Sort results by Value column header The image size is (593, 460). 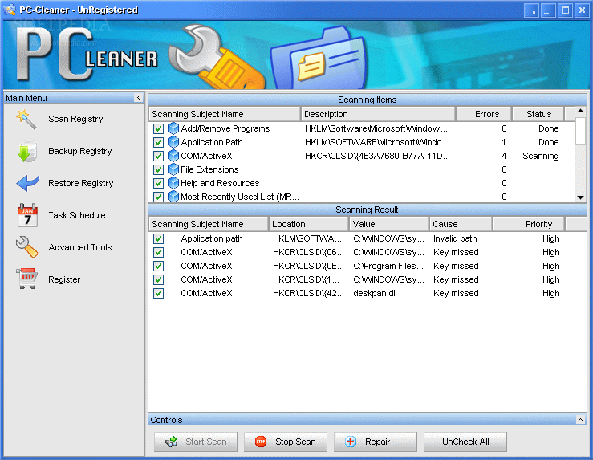pos(389,224)
